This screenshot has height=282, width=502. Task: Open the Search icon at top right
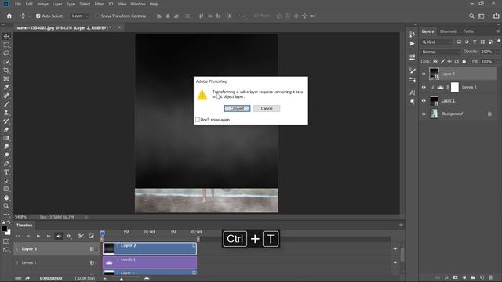coord(471,16)
